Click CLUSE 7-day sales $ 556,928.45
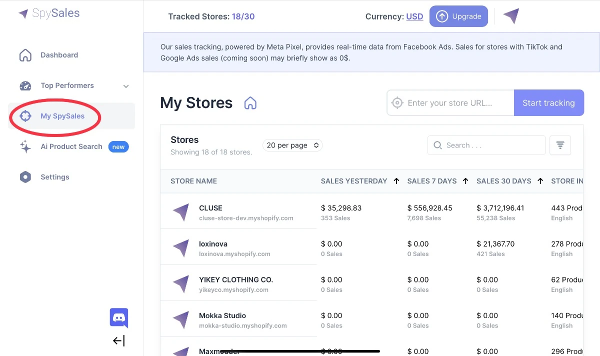This screenshot has height=356, width=600. coord(430,208)
